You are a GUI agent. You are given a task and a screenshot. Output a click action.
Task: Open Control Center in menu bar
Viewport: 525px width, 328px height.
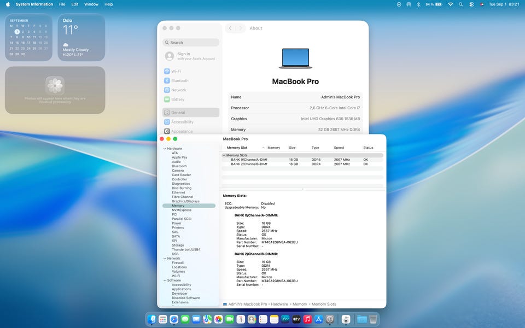471,4
